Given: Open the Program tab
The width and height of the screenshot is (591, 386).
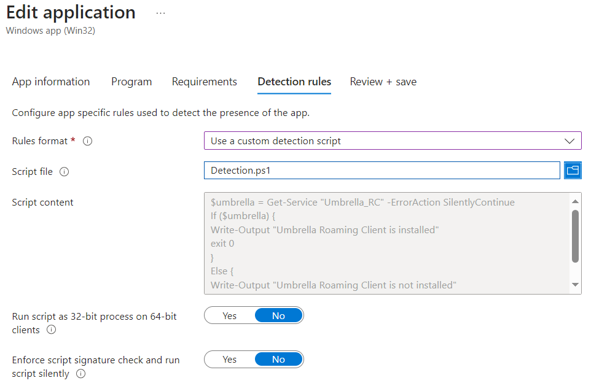Looking at the screenshot, I should [x=131, y=82].
